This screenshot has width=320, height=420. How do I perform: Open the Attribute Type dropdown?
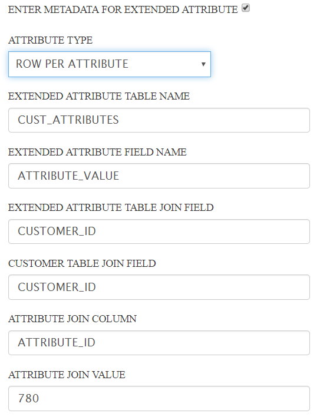pos(110,64)
